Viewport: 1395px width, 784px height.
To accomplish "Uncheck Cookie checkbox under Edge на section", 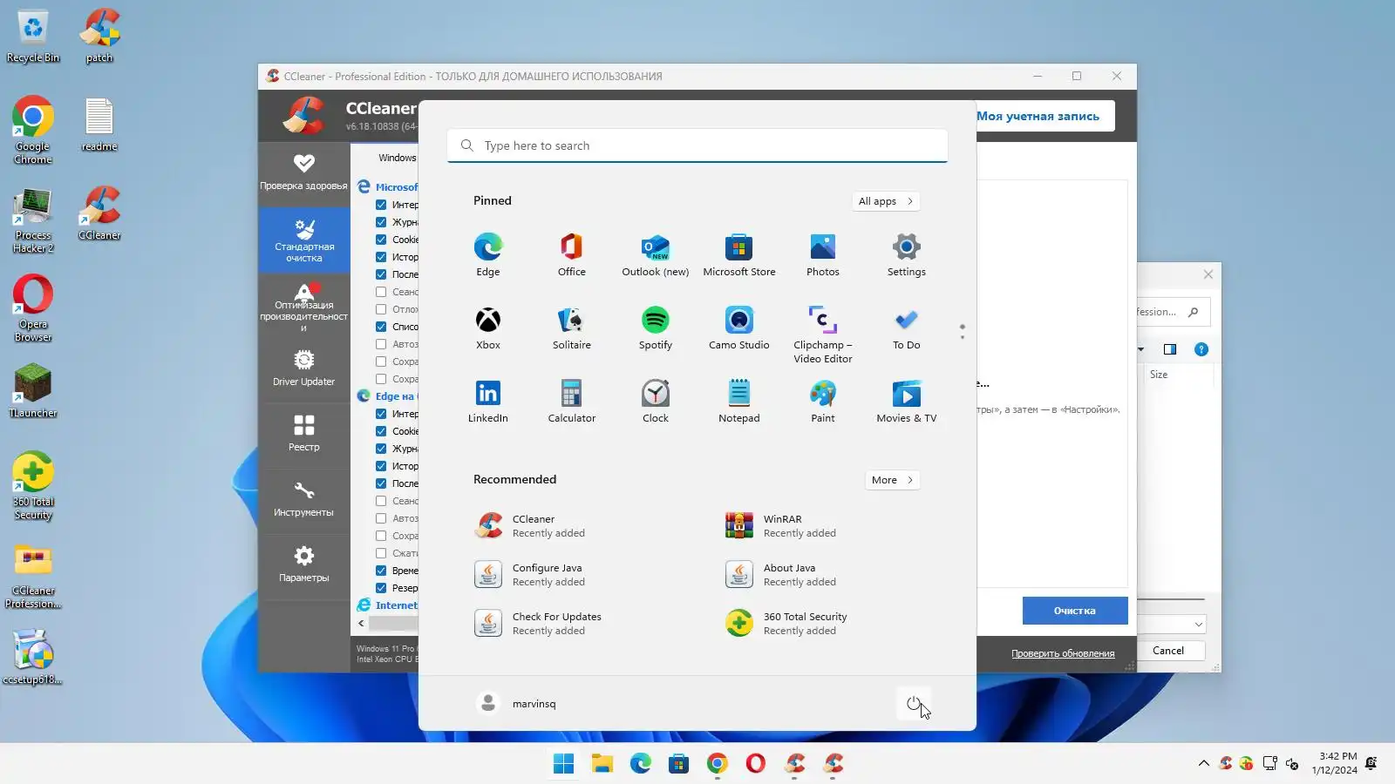I will (381, 431).
